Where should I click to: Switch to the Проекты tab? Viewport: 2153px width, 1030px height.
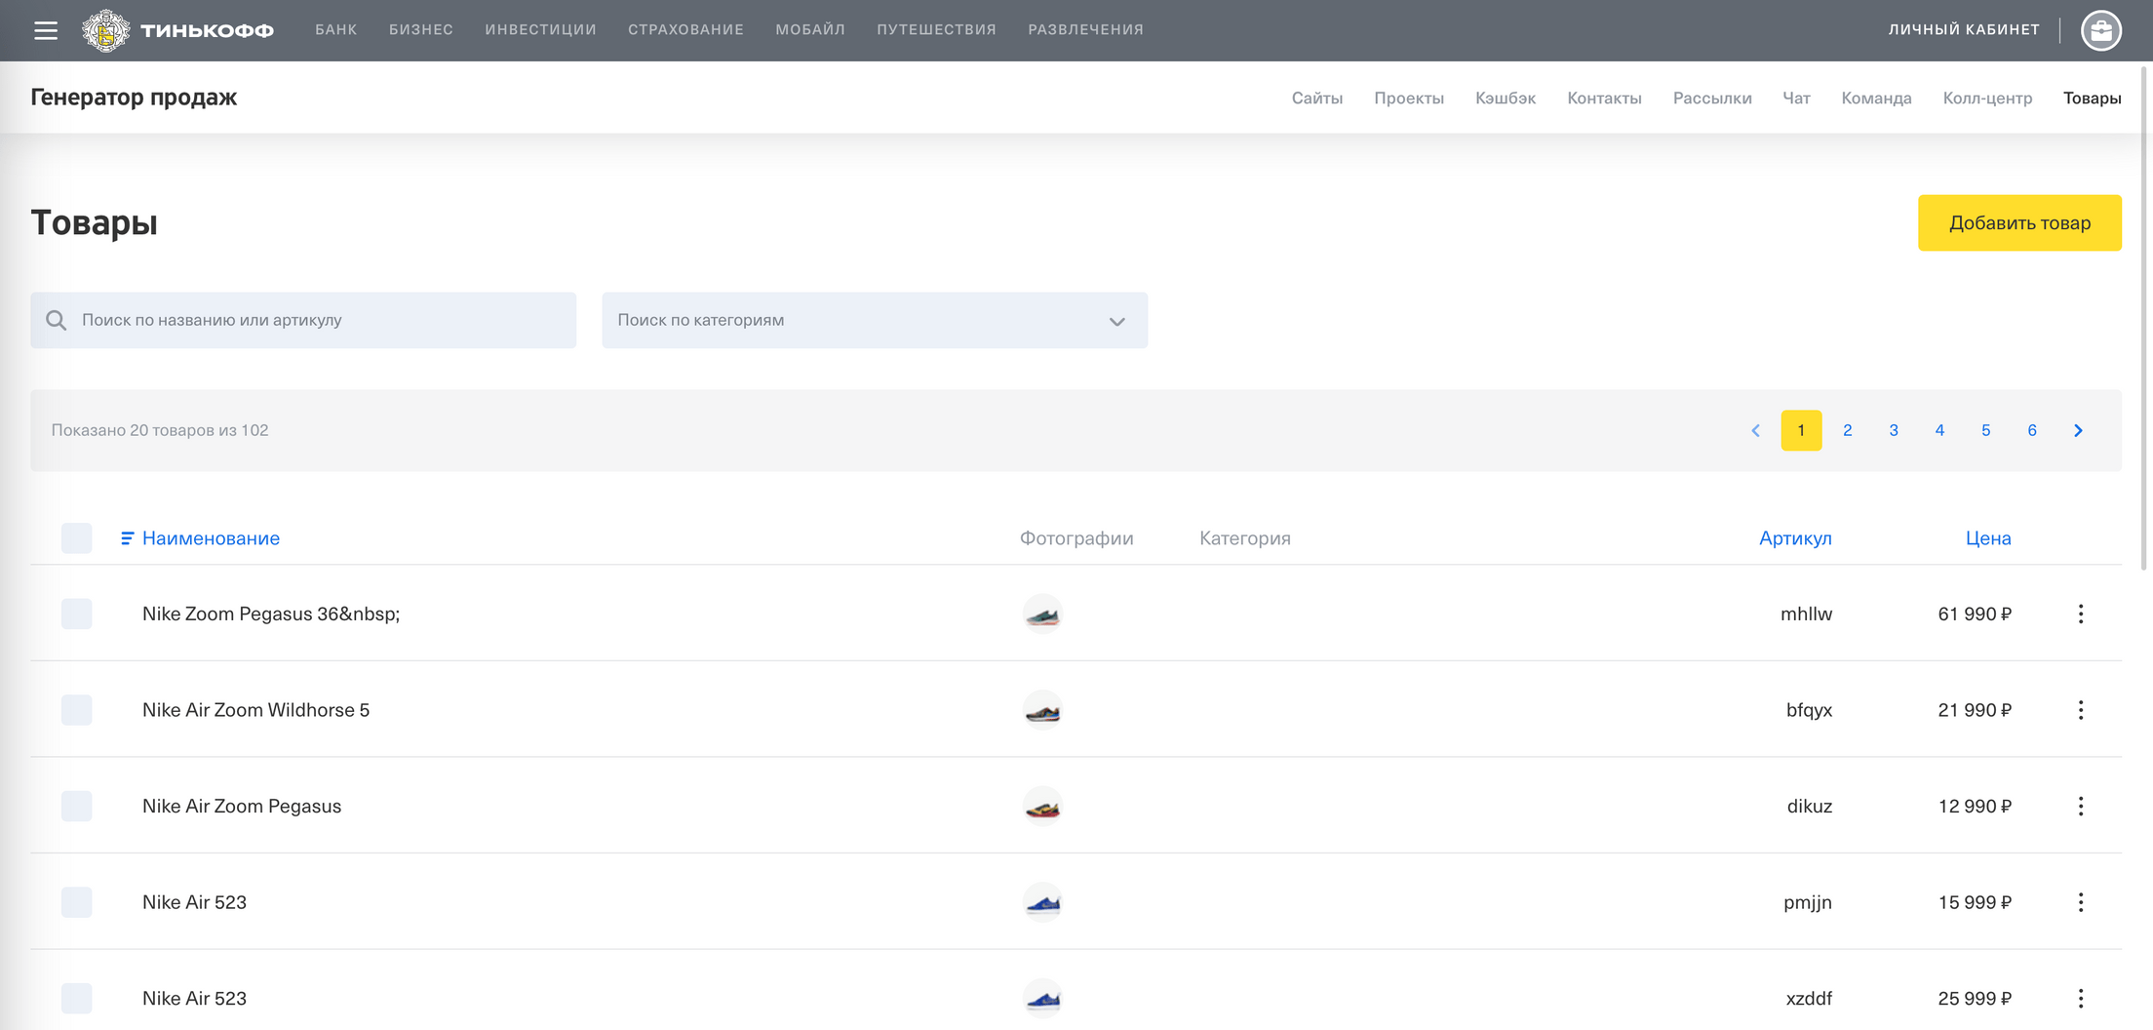(x=1409, y=99)
